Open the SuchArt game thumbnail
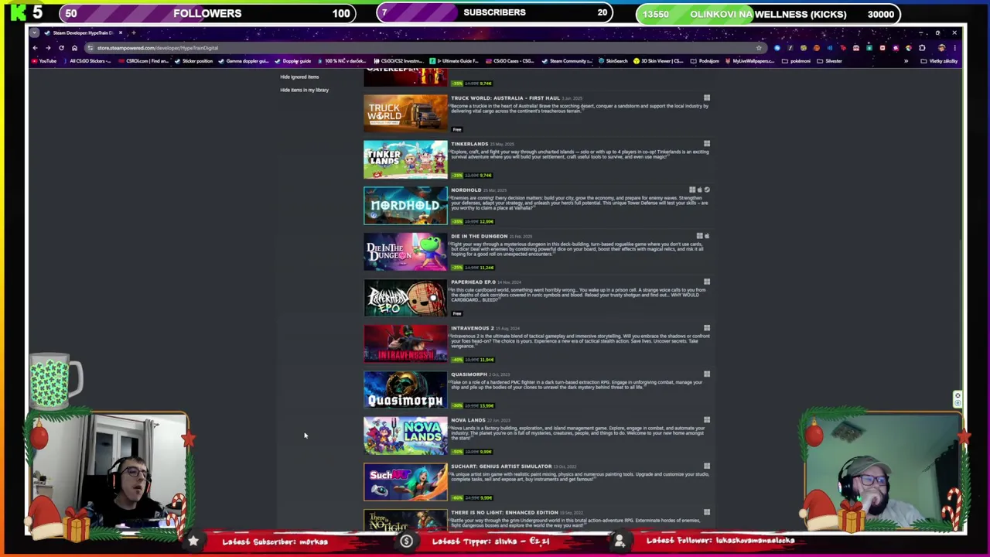Image resolution: width=990 pixels, height=557 pixels. tap(405, 482)
